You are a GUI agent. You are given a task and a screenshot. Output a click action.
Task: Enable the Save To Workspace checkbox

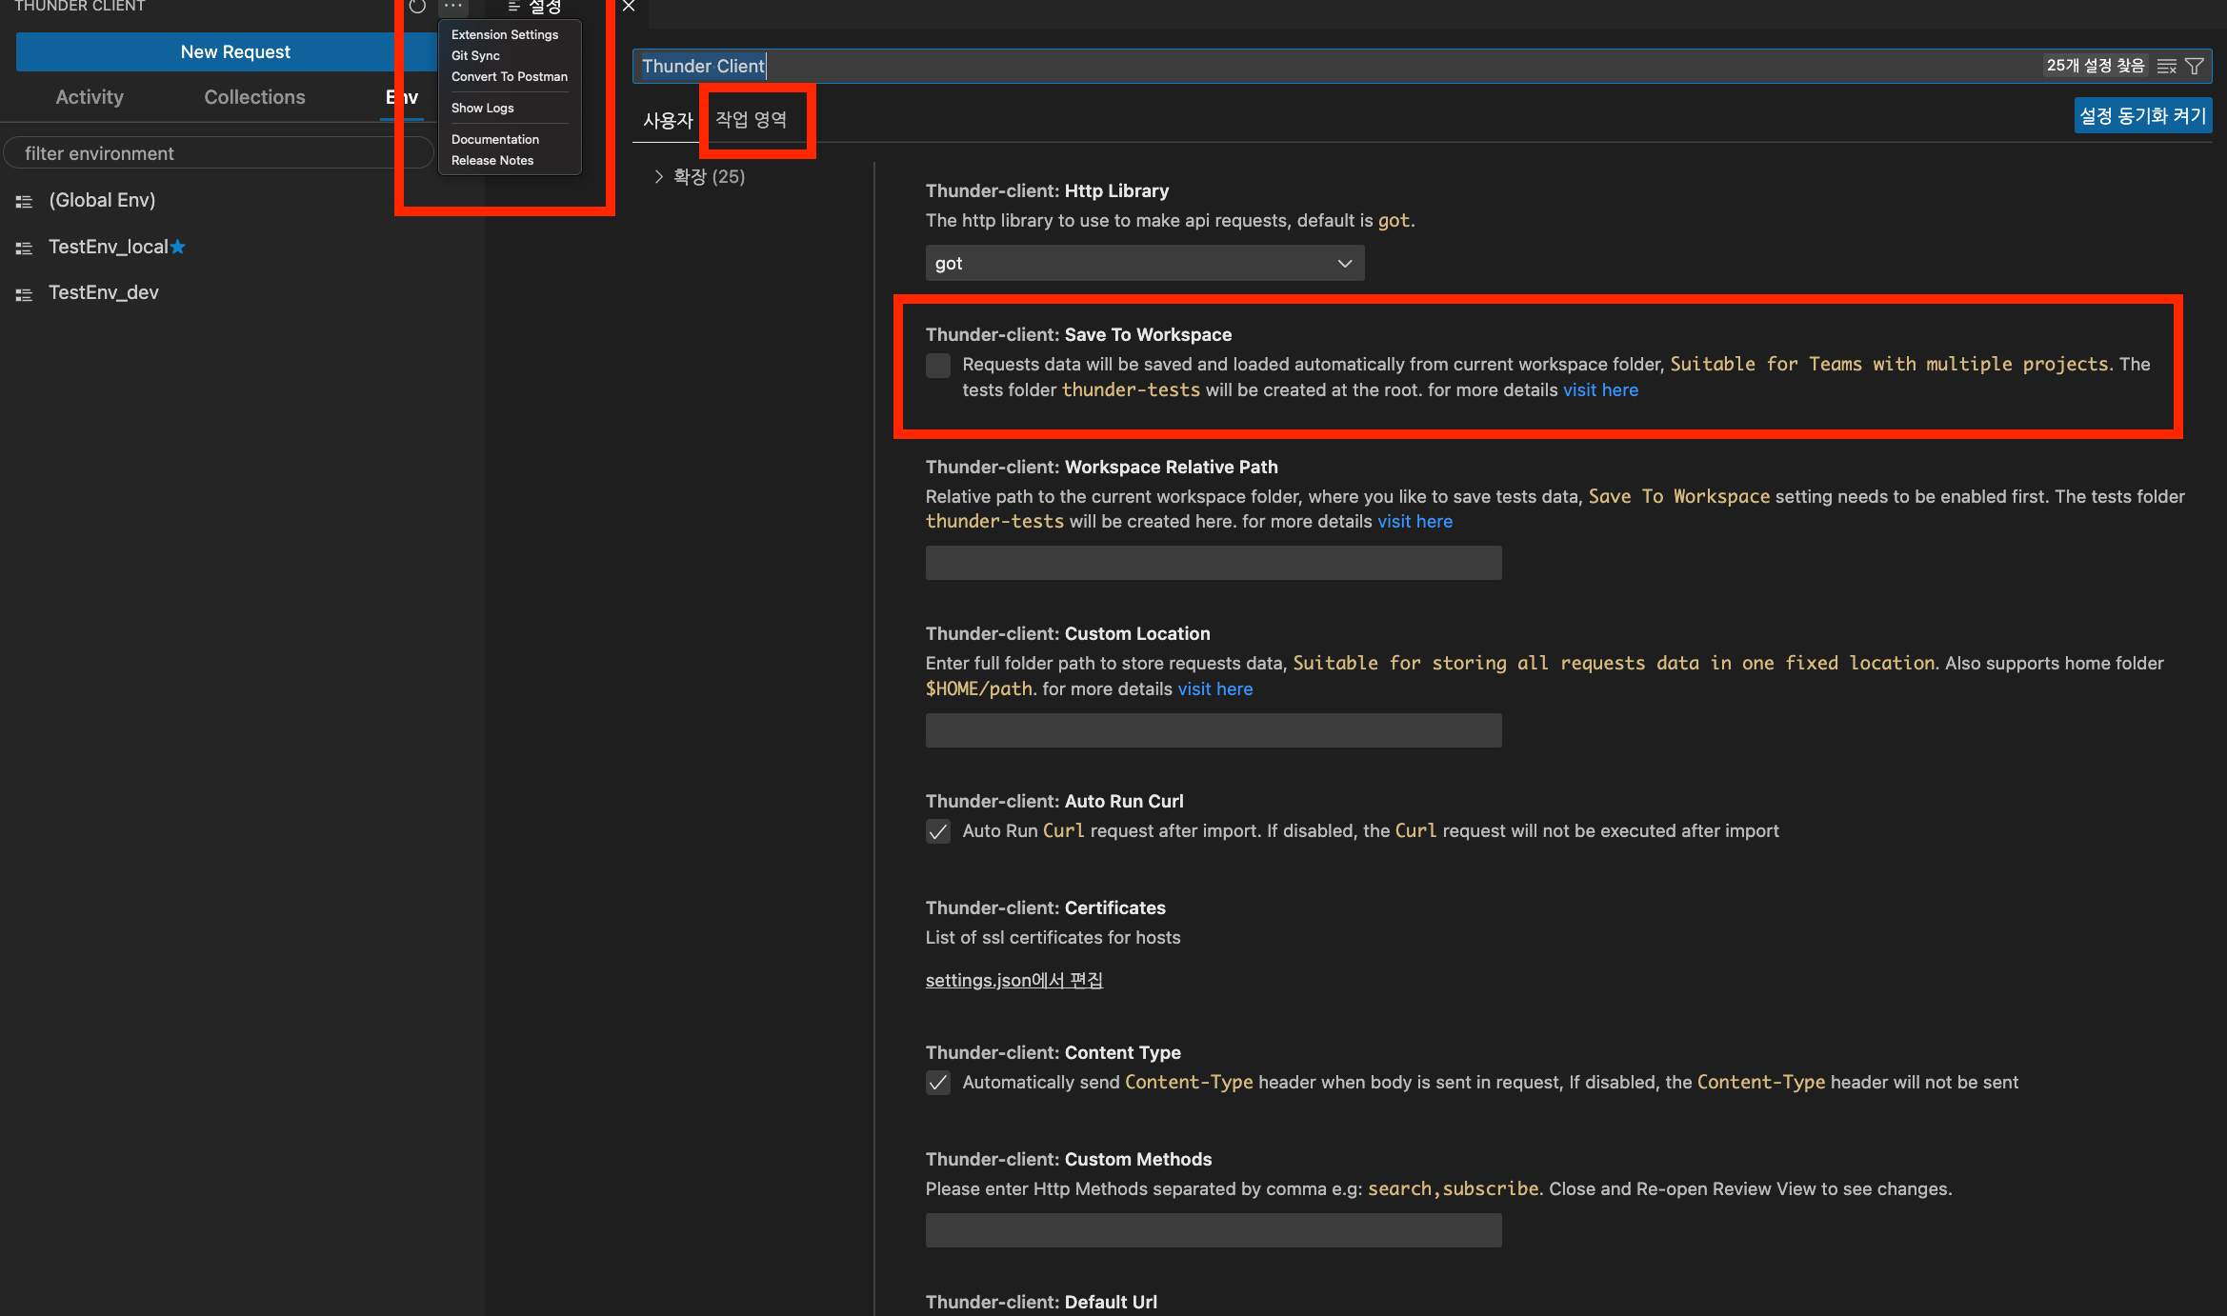[938, 366]
